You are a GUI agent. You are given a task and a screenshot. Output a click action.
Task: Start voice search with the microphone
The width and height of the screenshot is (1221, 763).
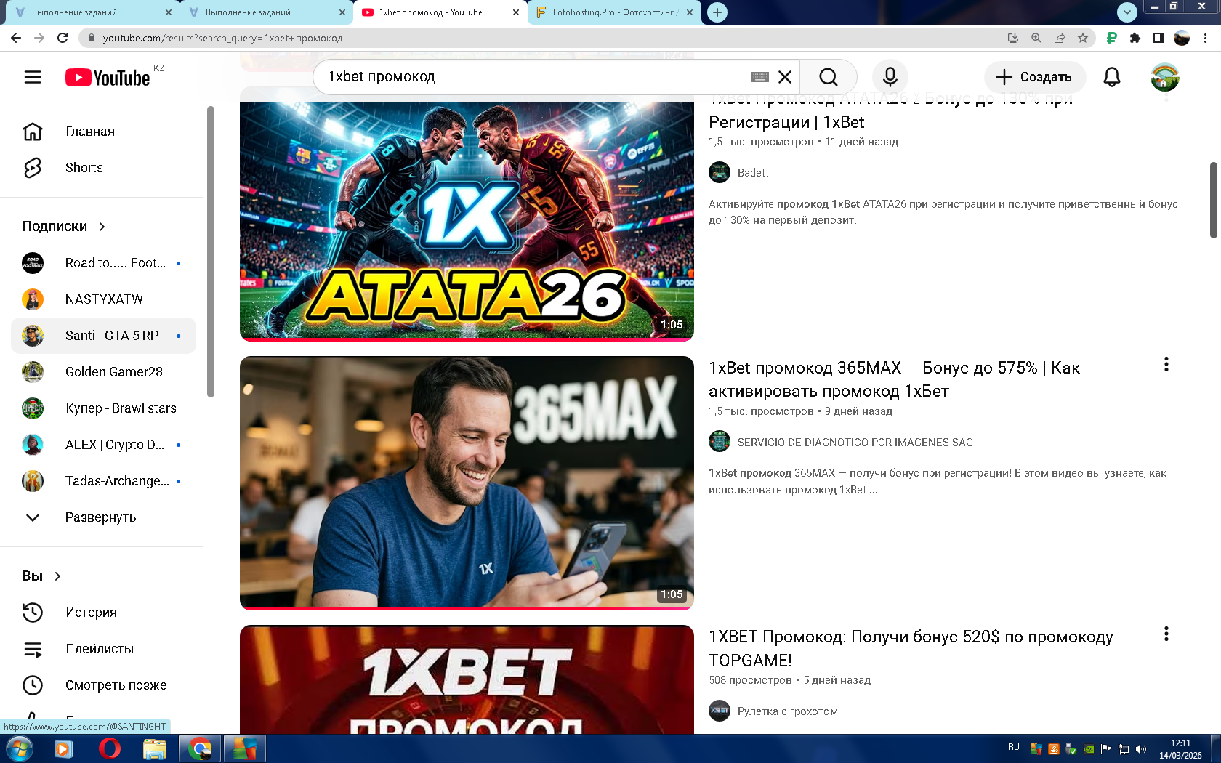click(890, 77)
